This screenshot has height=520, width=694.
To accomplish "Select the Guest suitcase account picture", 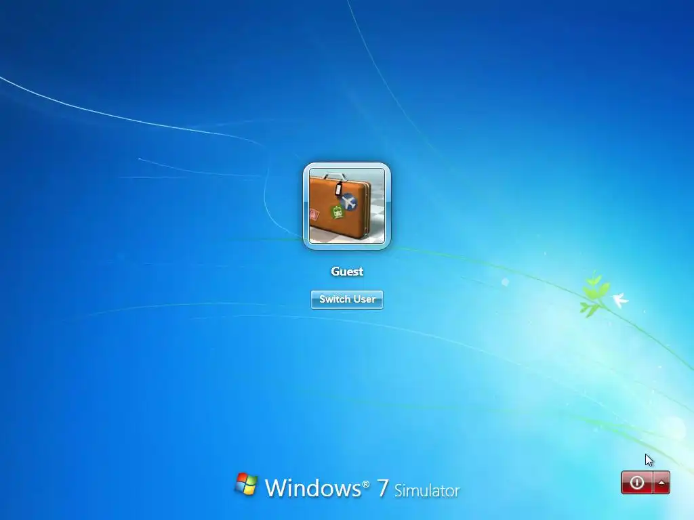I will [347, 206].
